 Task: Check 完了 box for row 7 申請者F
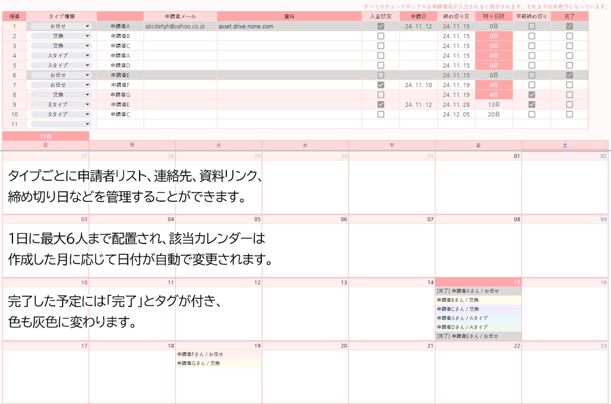569,85
